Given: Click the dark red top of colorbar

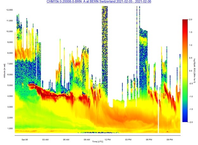Looking at the screenshot, I should pyautogui.click(x=185, y=21).
